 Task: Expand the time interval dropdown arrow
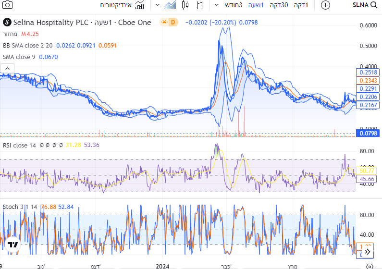[217, 5]
